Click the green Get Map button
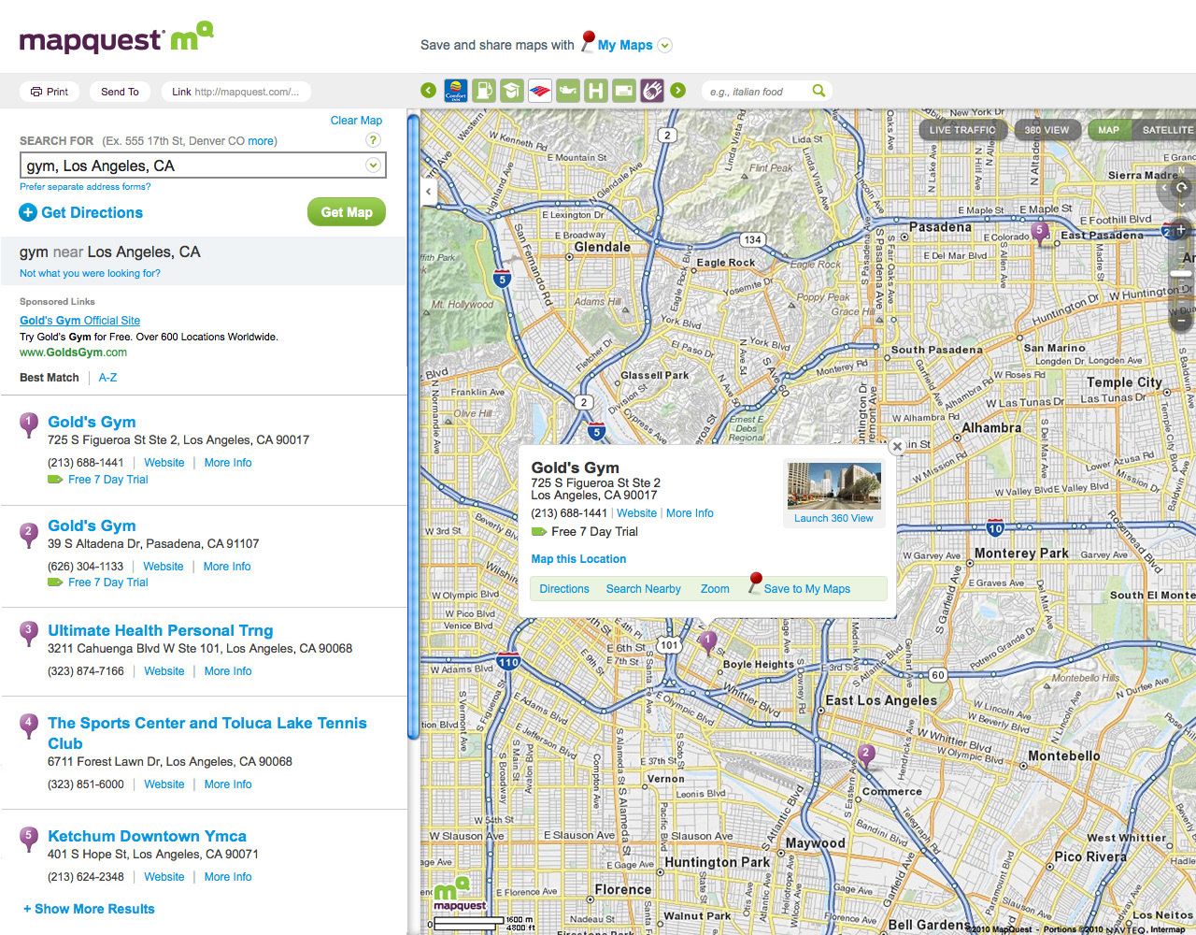1196x935 pixels. pos(347,212)
